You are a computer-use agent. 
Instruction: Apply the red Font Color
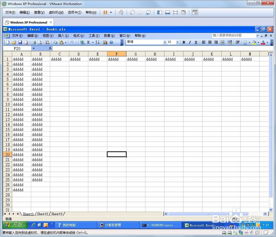tap(263, 42)
